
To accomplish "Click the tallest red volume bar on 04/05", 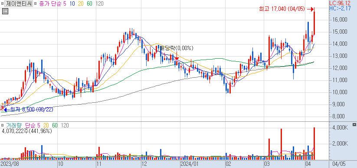I will [314, 143].
